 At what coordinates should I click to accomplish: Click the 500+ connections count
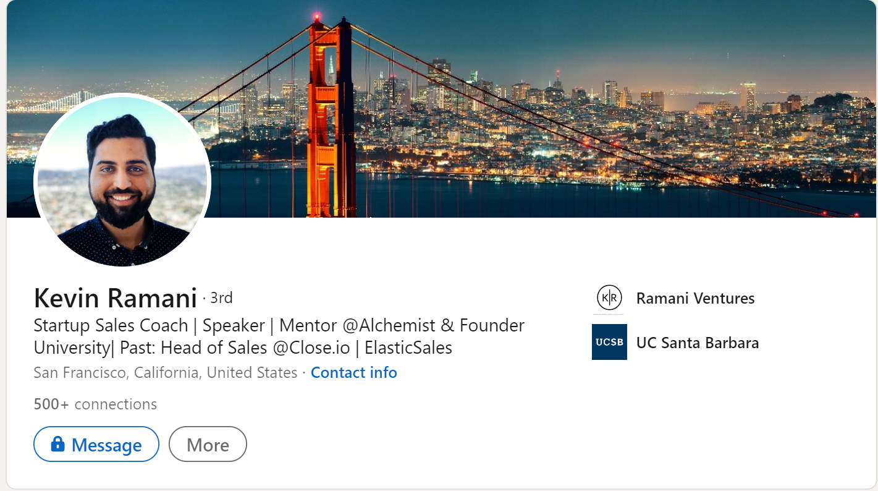95,404
